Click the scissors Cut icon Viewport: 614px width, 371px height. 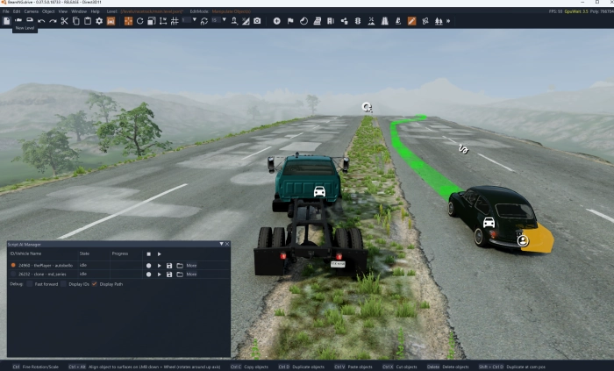click(65, 20)
